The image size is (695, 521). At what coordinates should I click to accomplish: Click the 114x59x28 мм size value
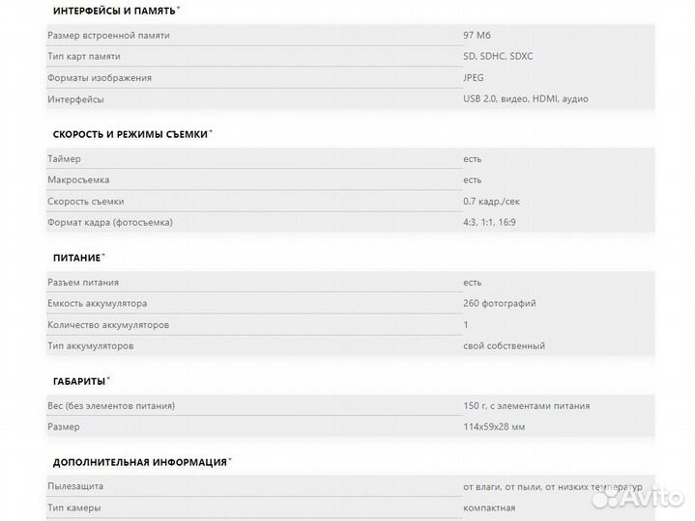494,426
